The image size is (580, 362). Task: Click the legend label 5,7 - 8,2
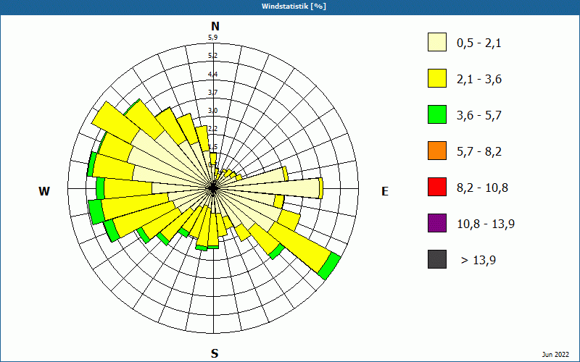(x=479, y=152)
